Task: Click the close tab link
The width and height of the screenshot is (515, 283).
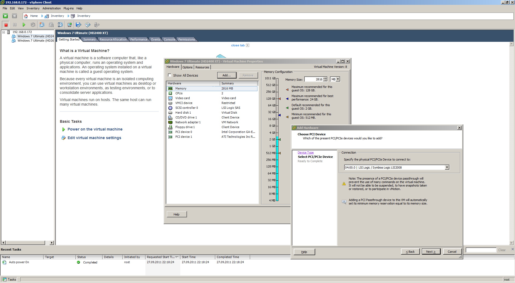Action: point(238,45)
